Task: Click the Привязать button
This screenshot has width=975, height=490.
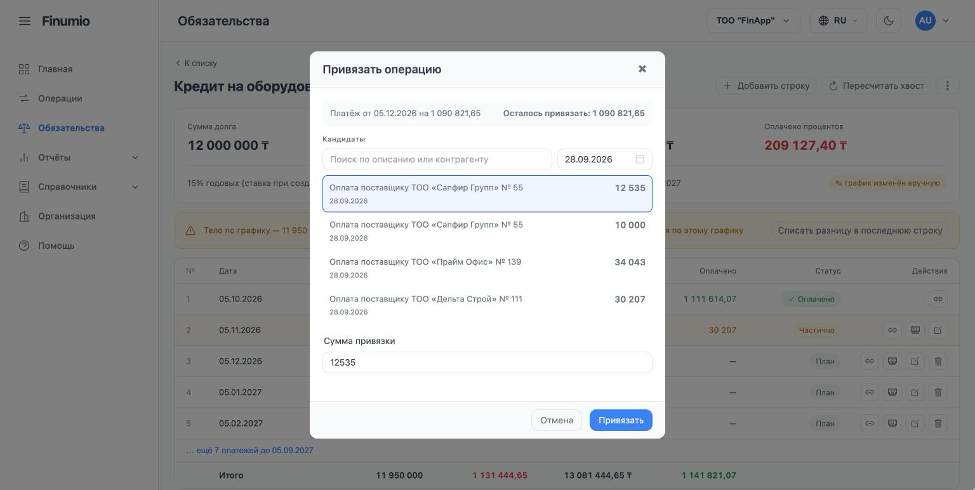Action: click(x=621, y=420)
